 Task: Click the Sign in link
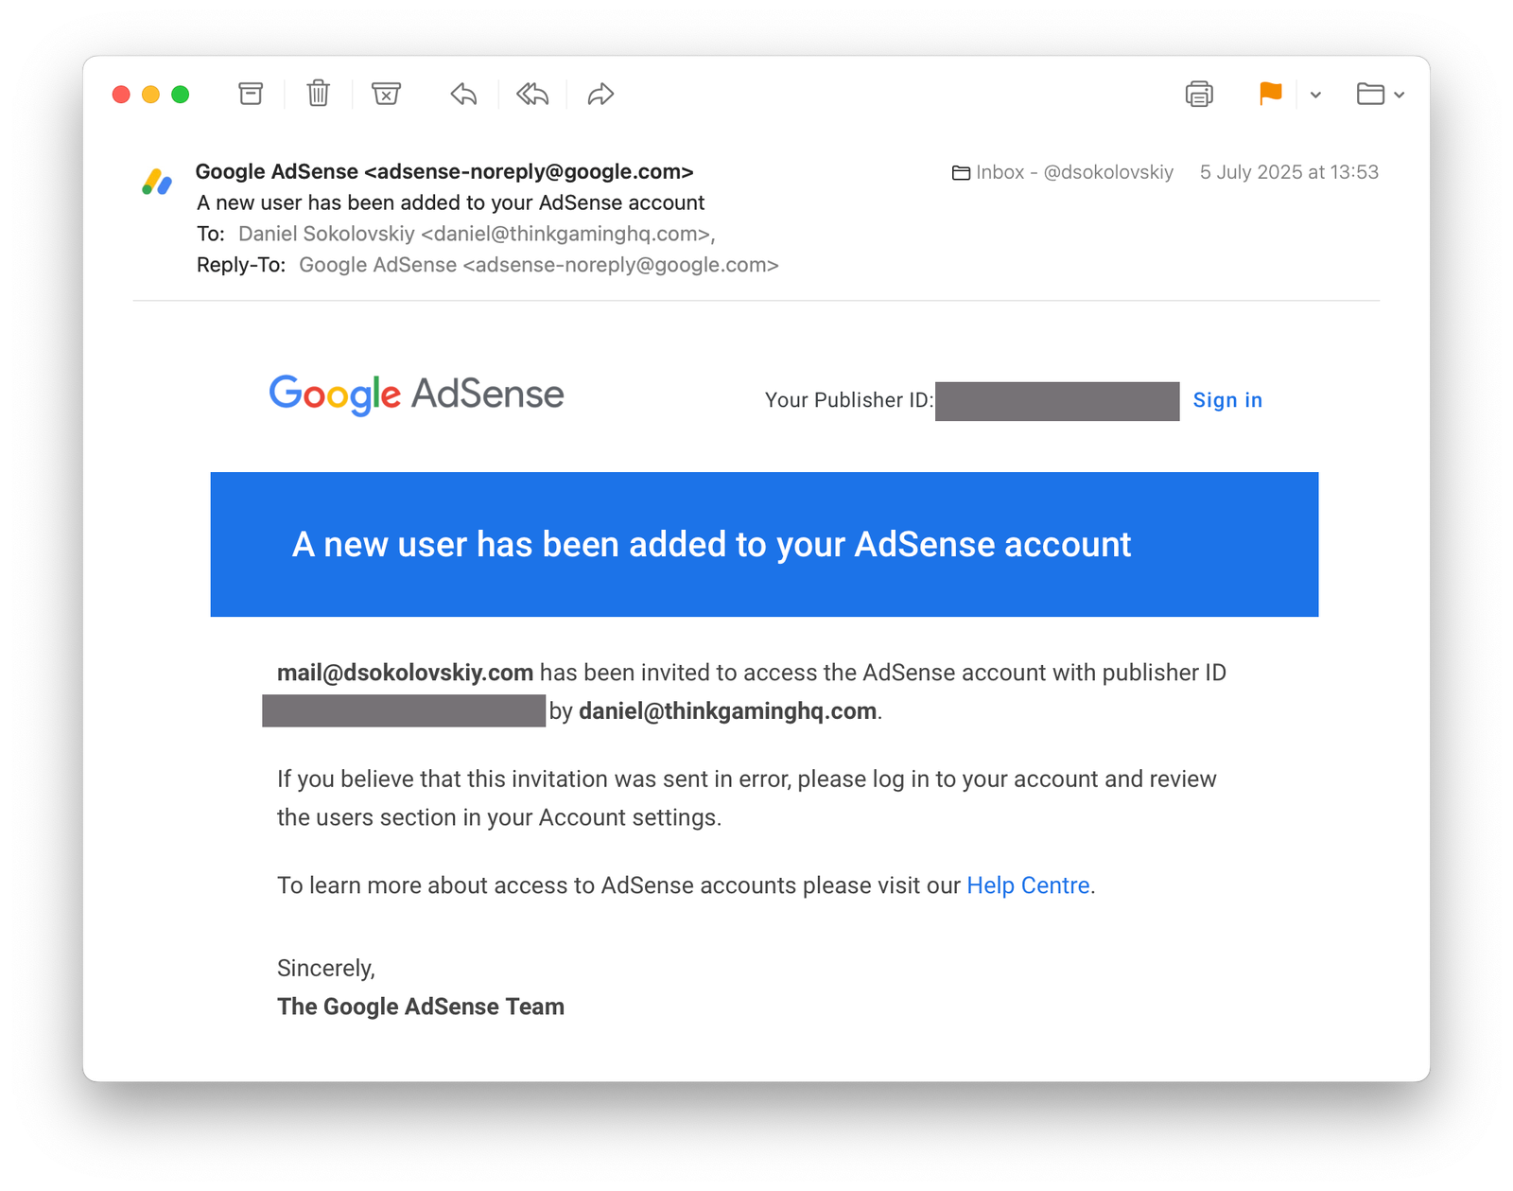(1227, 400)
